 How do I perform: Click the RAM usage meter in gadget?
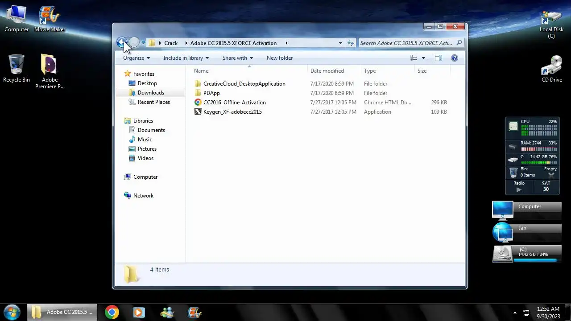point(539,149)
